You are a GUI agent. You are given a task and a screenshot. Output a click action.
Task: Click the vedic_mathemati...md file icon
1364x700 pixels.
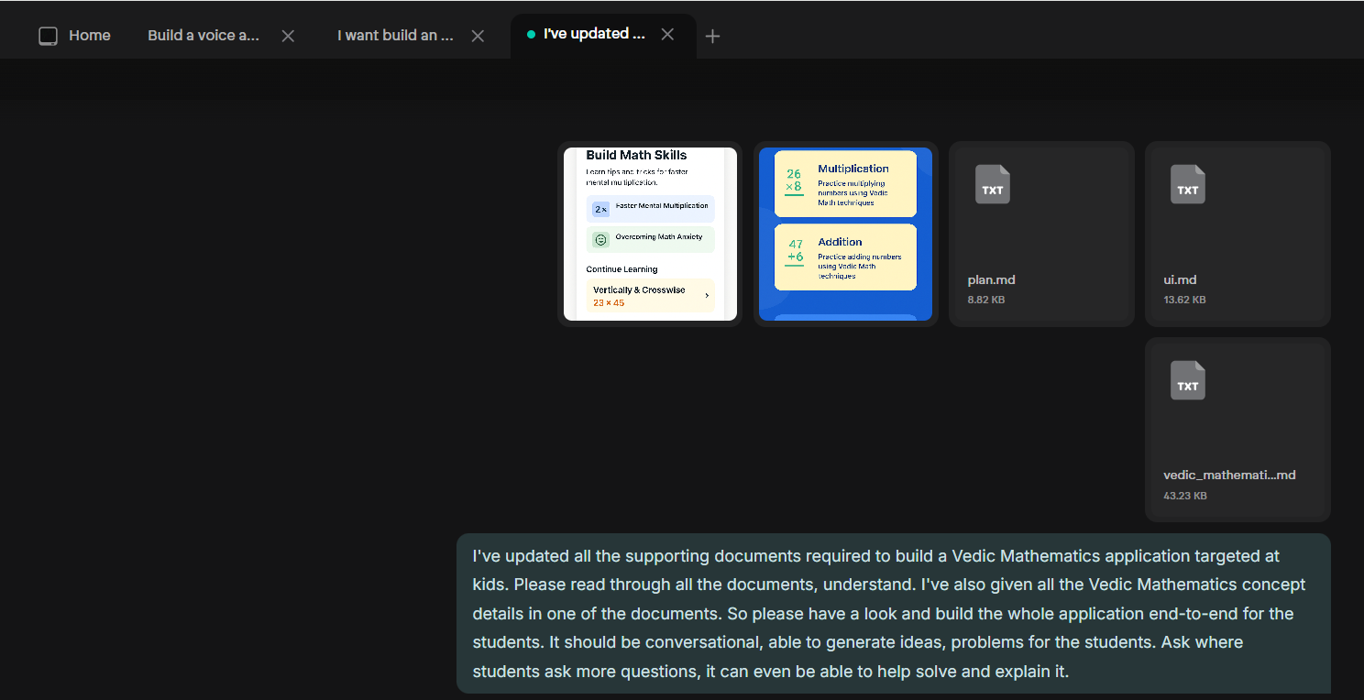point(1187,380)
